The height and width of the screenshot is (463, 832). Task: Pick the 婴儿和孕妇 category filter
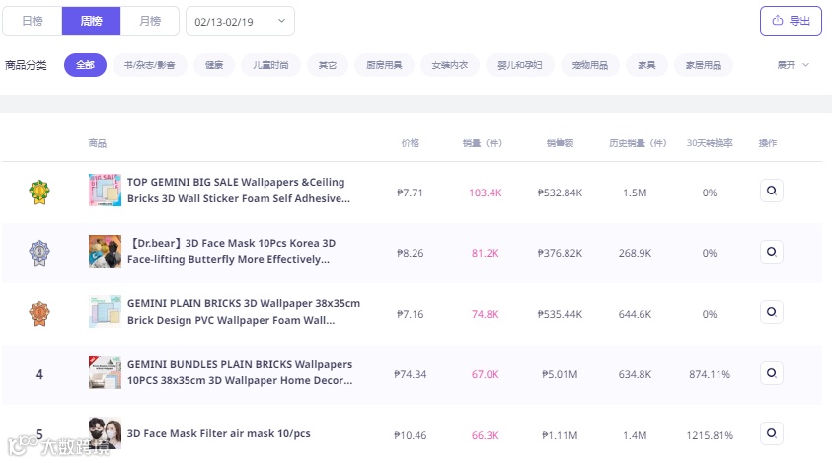click(x=520, y=65)
